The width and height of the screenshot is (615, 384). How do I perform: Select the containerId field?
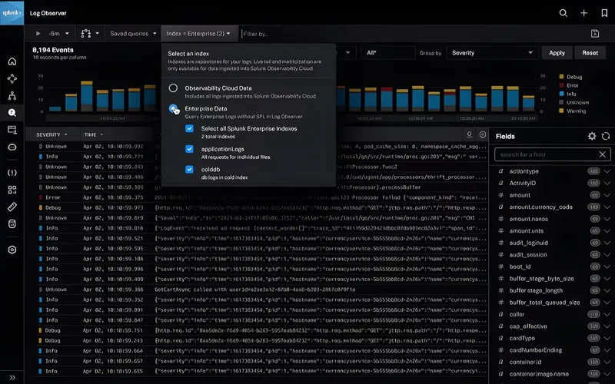pos(525,362)
